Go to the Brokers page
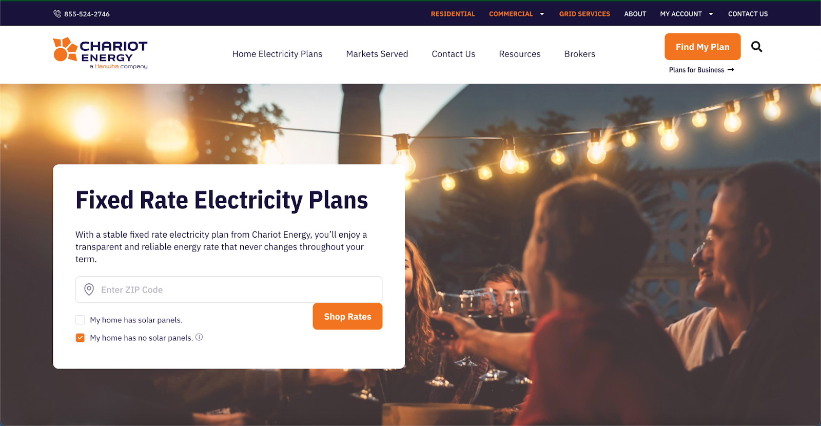Image resolution: width=821 pixels, height=426 pixels. [x=580, y=54]
